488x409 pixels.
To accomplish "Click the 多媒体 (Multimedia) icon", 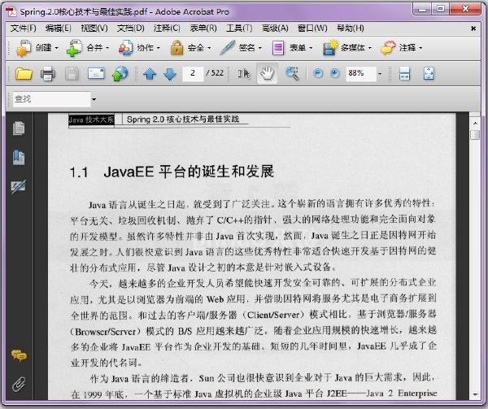I will (330, 48).
